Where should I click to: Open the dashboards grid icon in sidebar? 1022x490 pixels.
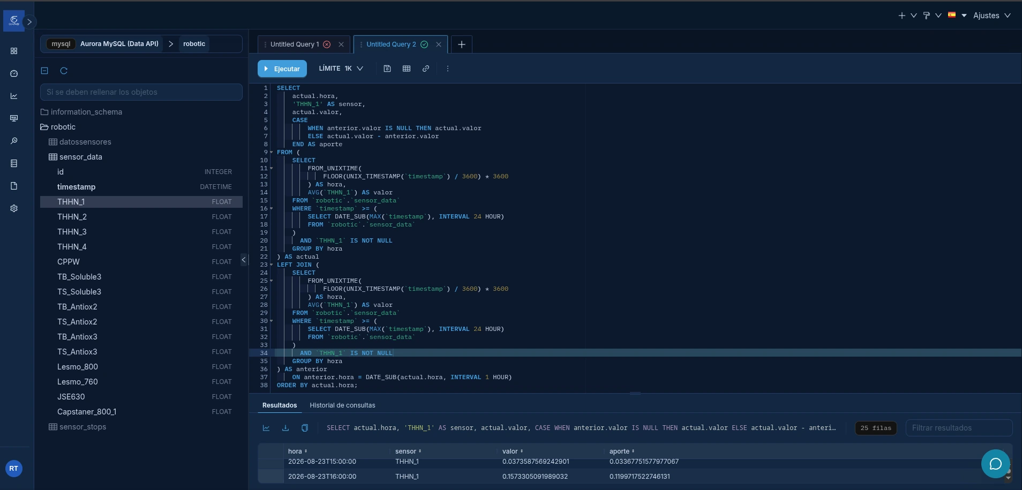[x=14, y=51]
